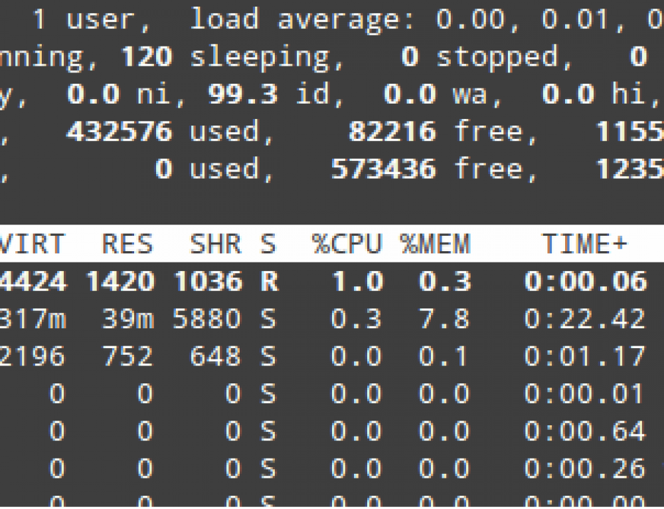
Task: Click the R running state letter
Action: [x=268, y=282]
